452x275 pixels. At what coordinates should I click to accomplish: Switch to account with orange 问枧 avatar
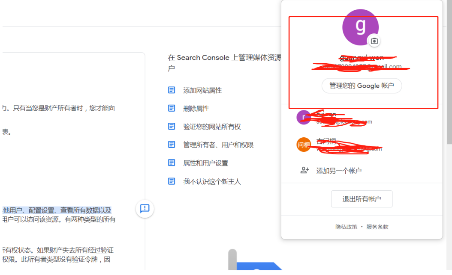304,145
